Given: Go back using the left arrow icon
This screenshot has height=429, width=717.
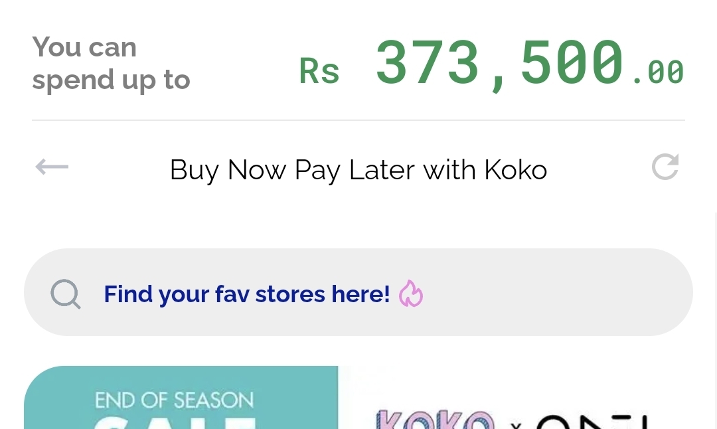Looking at the screenshot, I should (x=52, y=167).
